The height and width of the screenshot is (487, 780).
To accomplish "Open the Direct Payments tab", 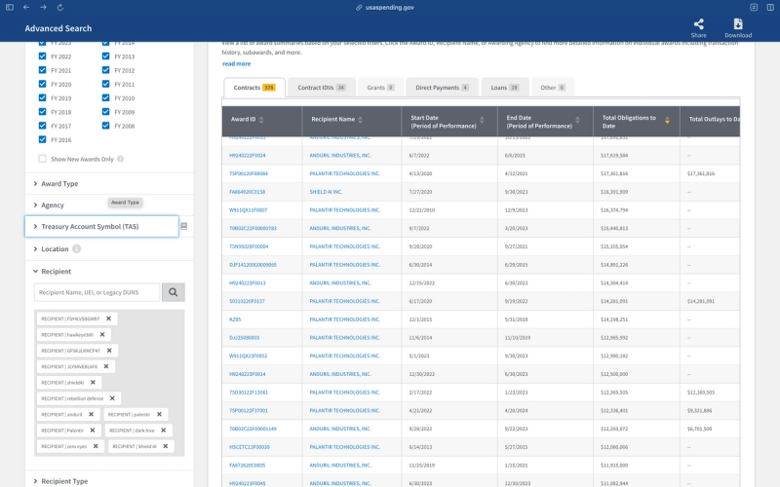I will (442, 88).
